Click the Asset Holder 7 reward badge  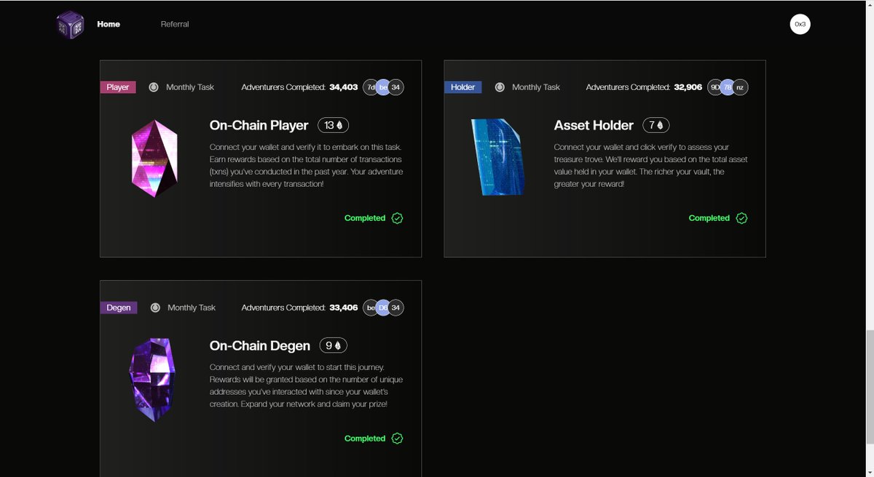coord(656,125)
